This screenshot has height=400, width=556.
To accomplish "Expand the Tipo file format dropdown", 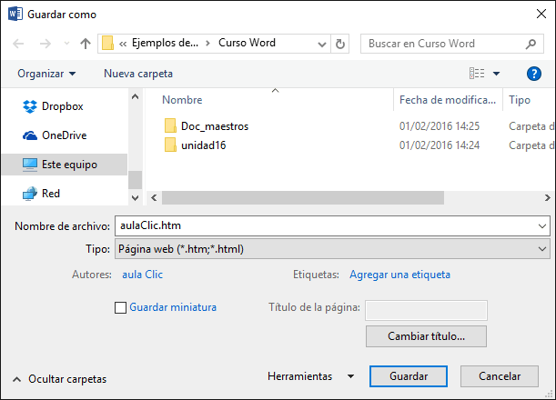I will coord(543,248).
